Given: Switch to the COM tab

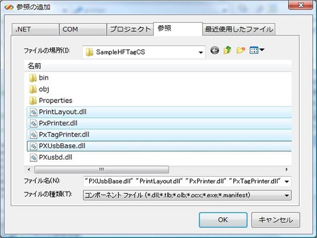Looking at the screenshot, I should 83,29.
